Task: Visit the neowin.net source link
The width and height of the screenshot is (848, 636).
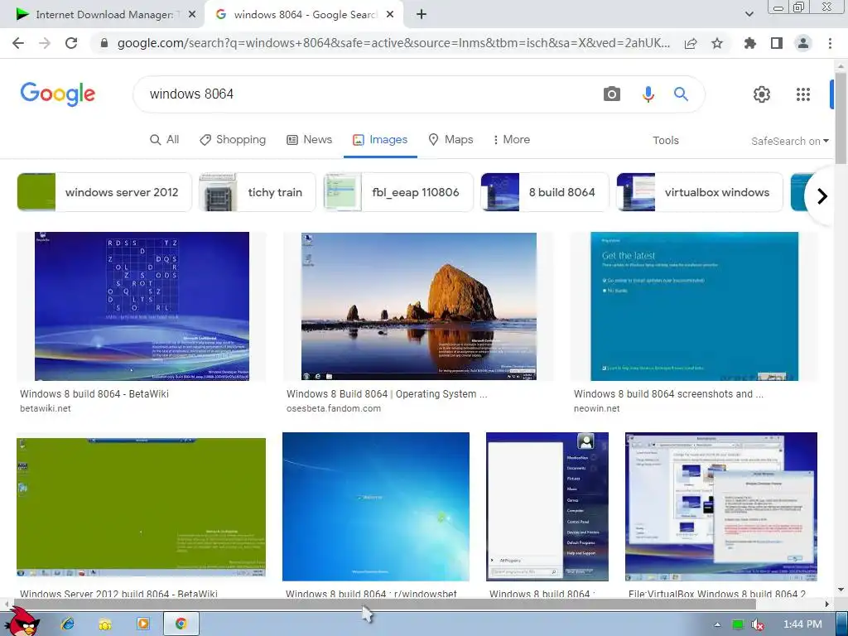Action: (x=596, y=408)
